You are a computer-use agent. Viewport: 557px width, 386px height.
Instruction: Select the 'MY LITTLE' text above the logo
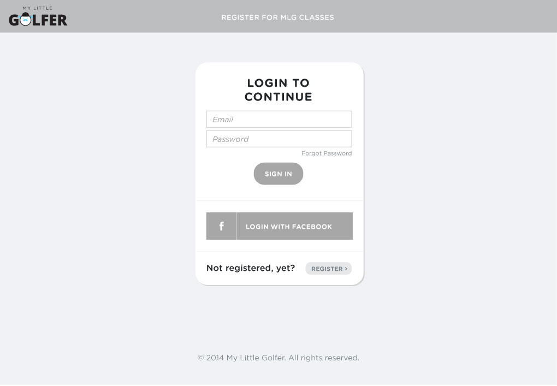pyautogui.click(x=38, y=8)
